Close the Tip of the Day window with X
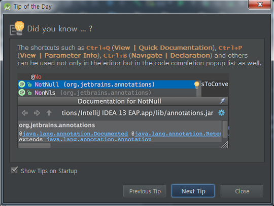274x206 pixels. (x=259, y=5)
